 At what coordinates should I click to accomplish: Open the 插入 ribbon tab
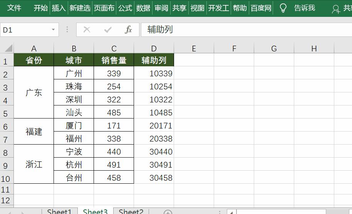coord(59,8)
